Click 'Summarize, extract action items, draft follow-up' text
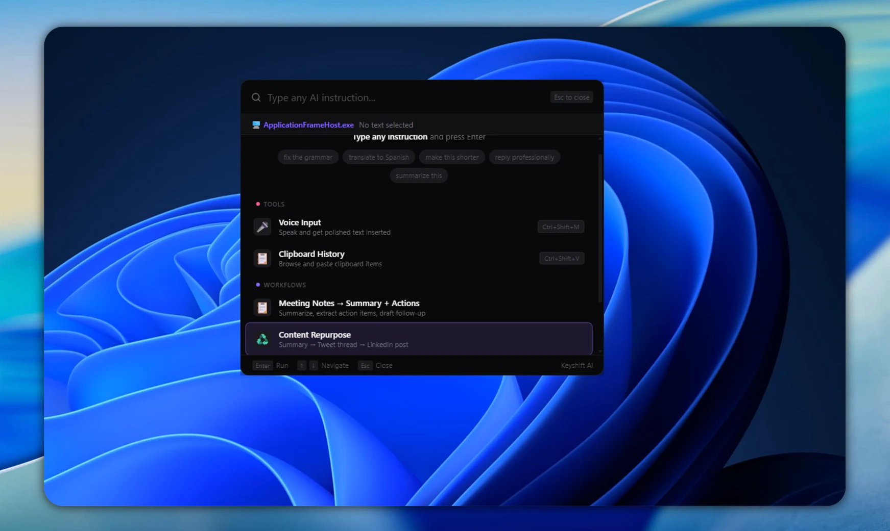 click(x=352, y=313)
